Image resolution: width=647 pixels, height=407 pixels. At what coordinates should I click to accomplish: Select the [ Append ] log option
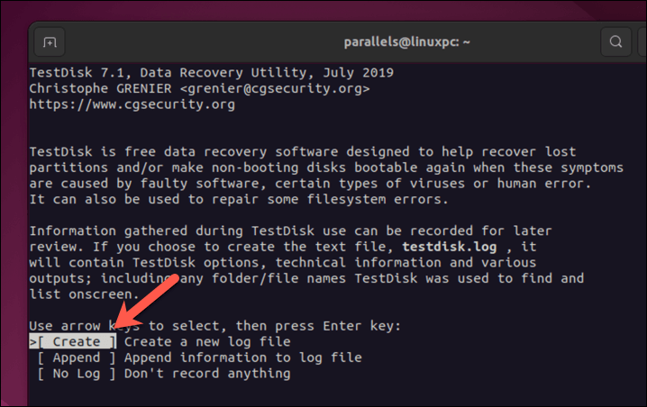point(76,357)
